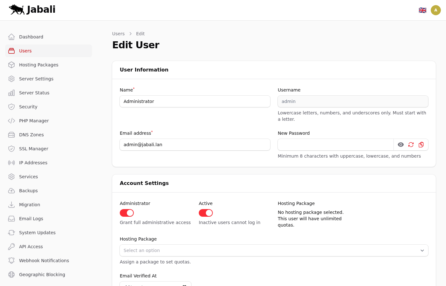Click the Server Status chart icon

[x=11, y=93]
